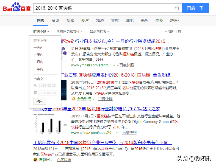Collapse search tools via 收起工具
Screen dimensions: 216x166
pyautogui.click(x=173, y=32)
